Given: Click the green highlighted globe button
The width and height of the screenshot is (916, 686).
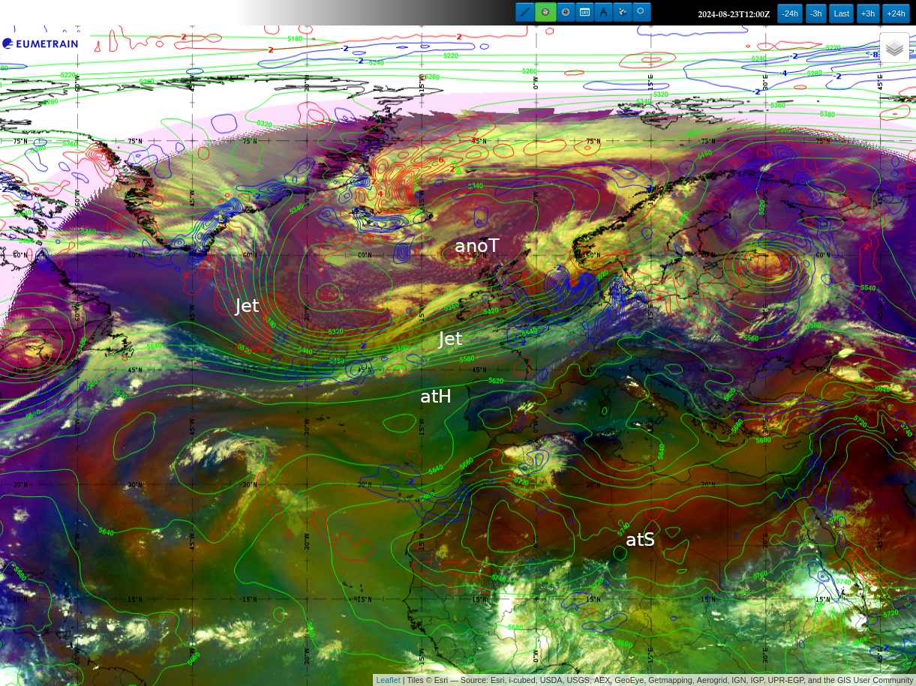Looking at the screenshot, I should [x=545, y=12].
